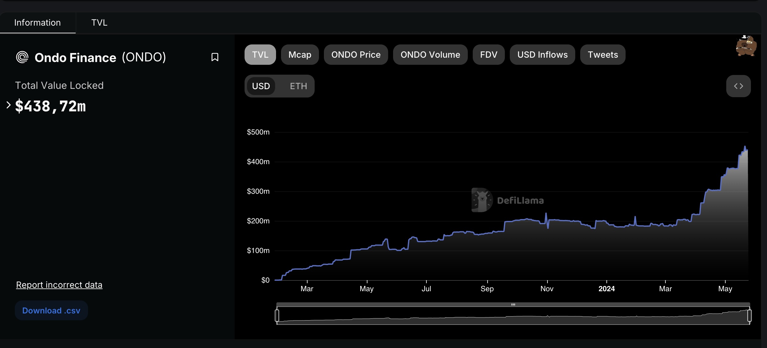Switch chart denomination to ETH
The height and width of the screenshot is (348, 767).
[298, 86]
